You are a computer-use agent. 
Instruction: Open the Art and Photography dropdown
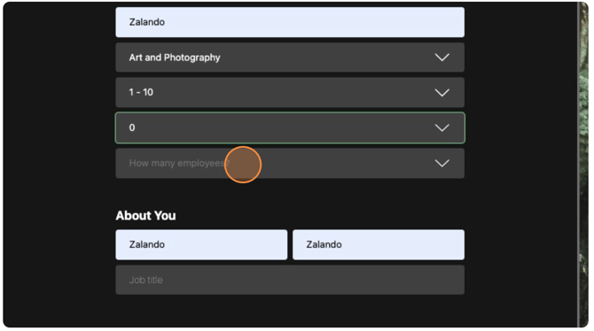pos(290,58)
